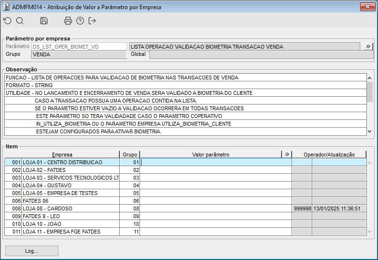Select row LOJA 03 - SERVICOS TECNOLOGICOS

pos(186,178)
